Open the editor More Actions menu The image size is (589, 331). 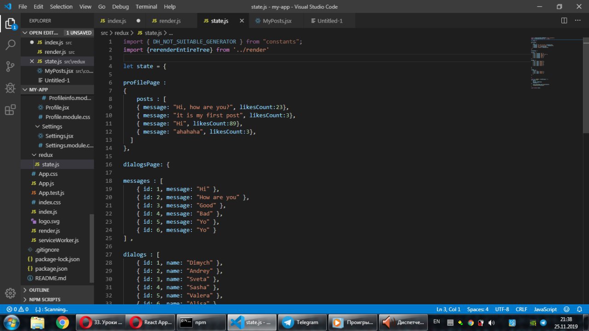(x=578, y=21)
